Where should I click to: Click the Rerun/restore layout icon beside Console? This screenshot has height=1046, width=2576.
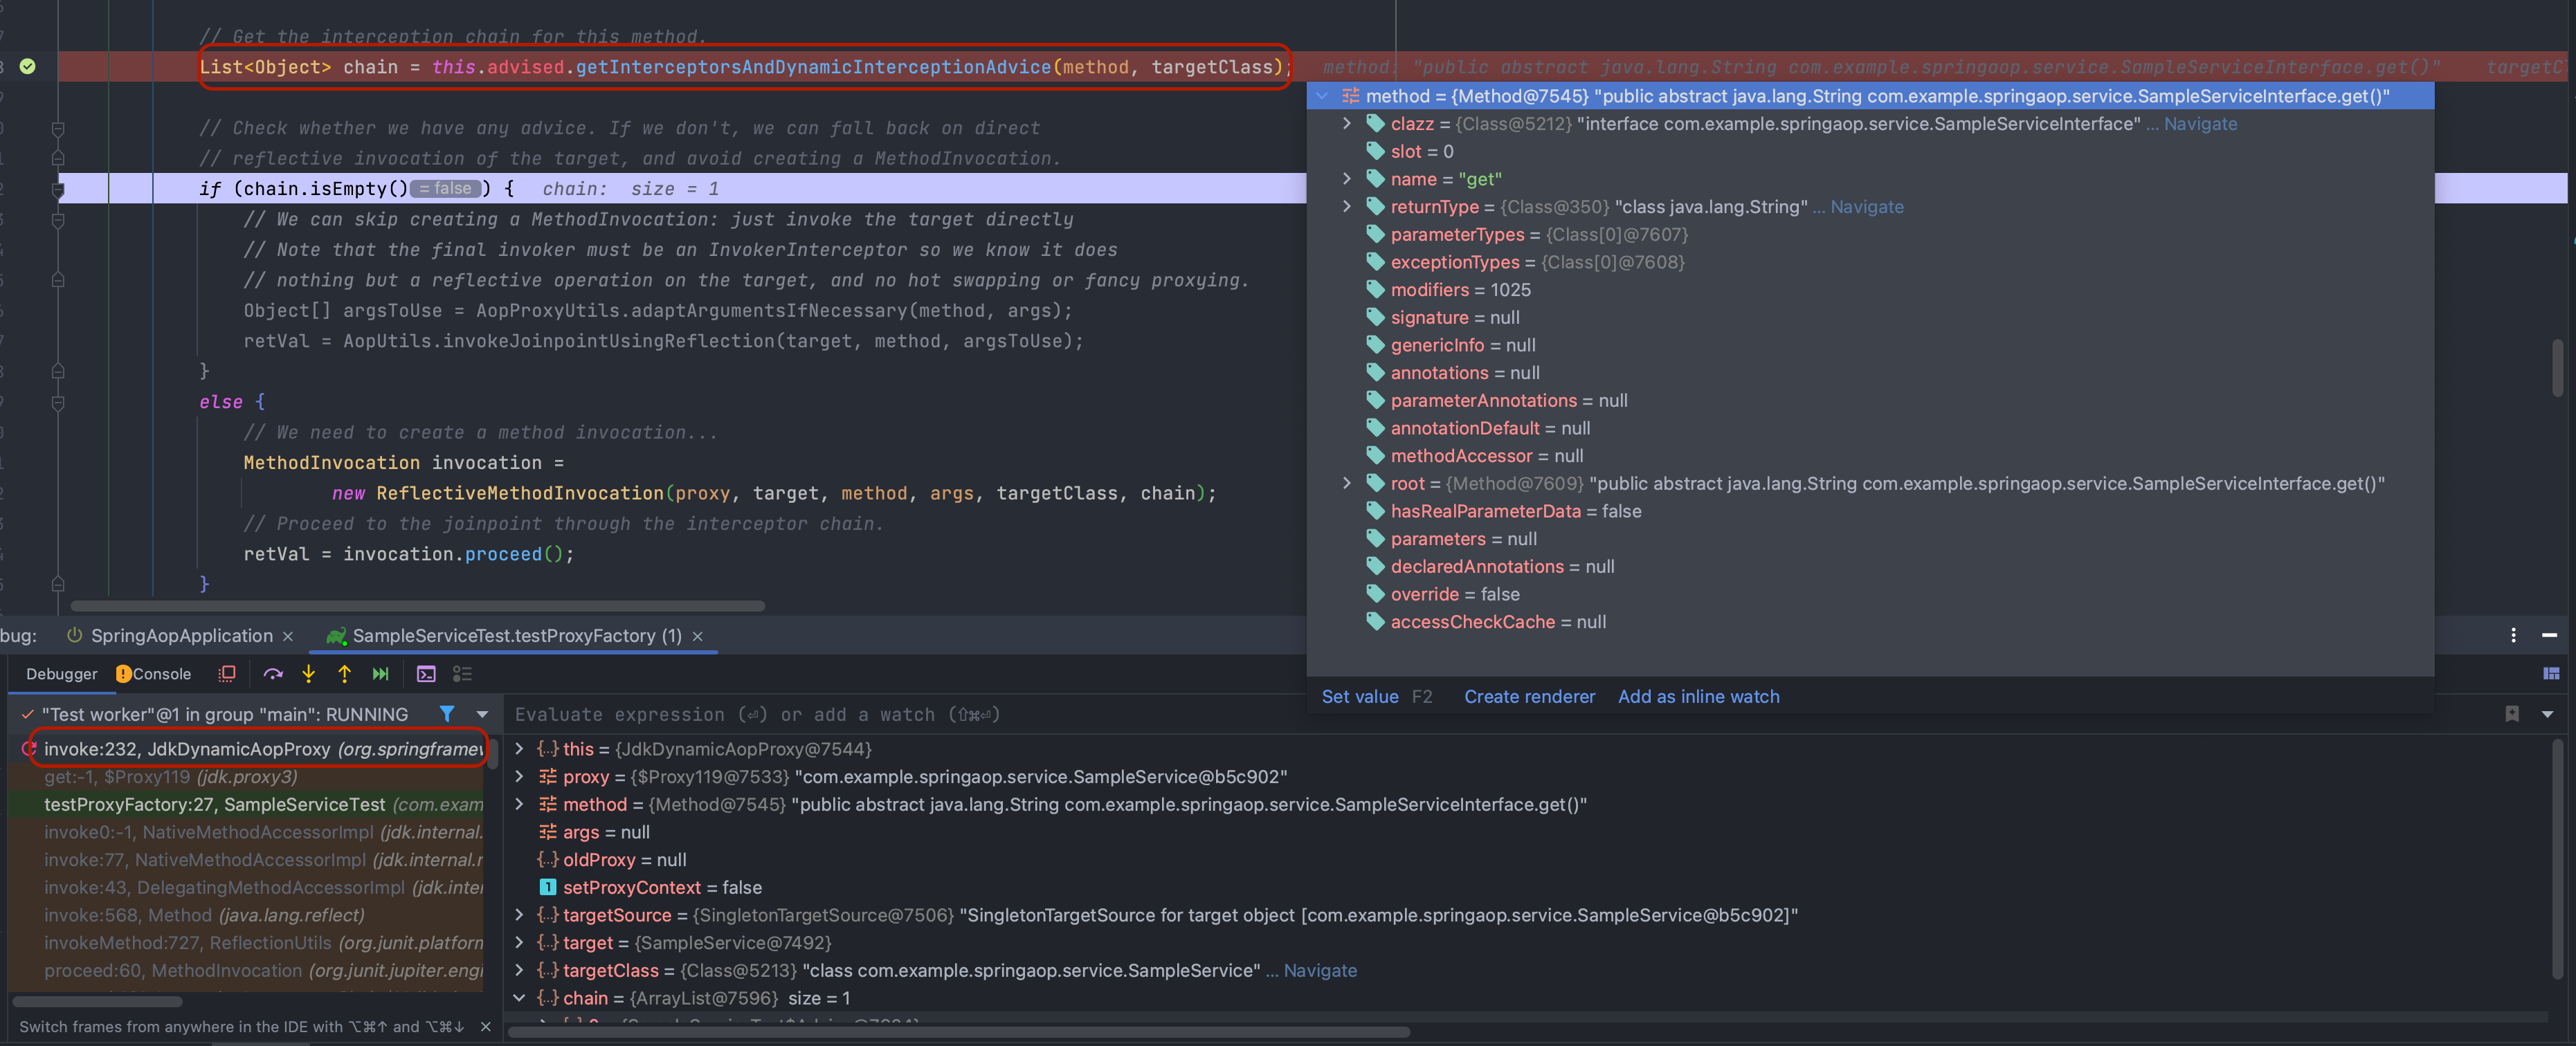coord(227,674)
